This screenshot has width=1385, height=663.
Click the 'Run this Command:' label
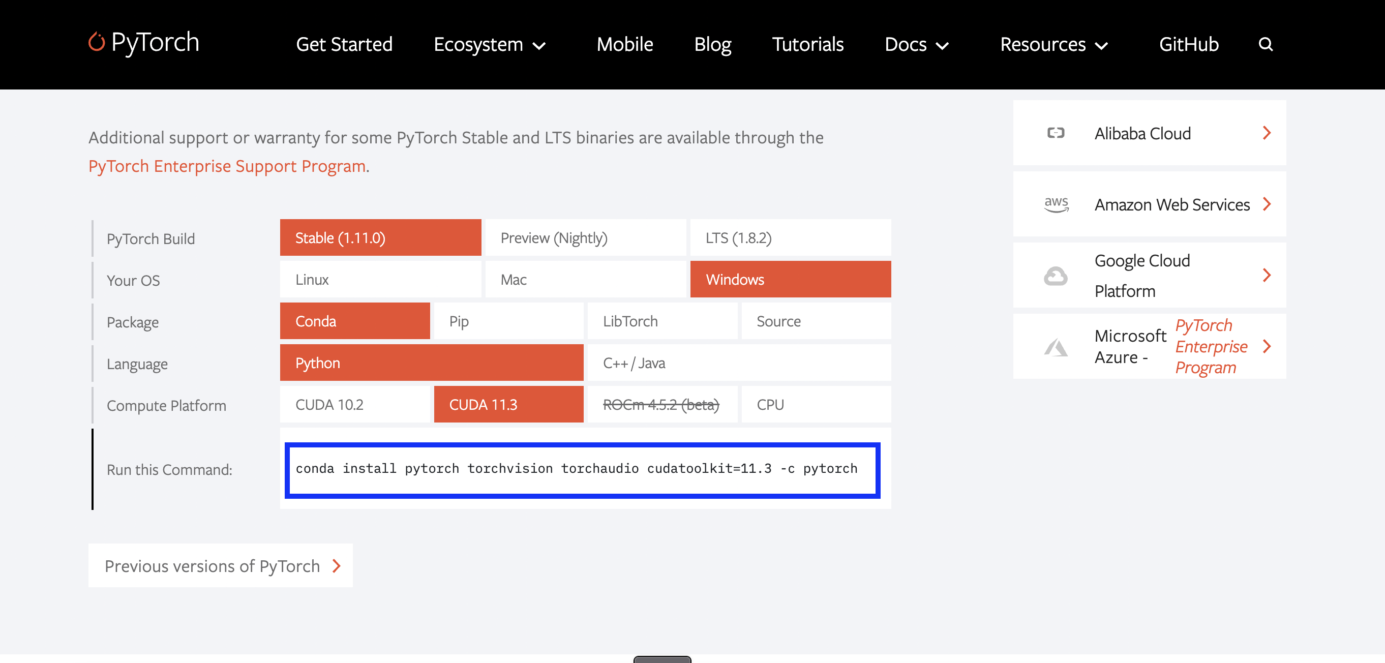(x=169, y=470)
